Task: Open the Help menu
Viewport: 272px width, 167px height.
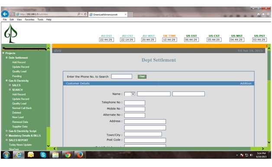Action: coord(49,20)
